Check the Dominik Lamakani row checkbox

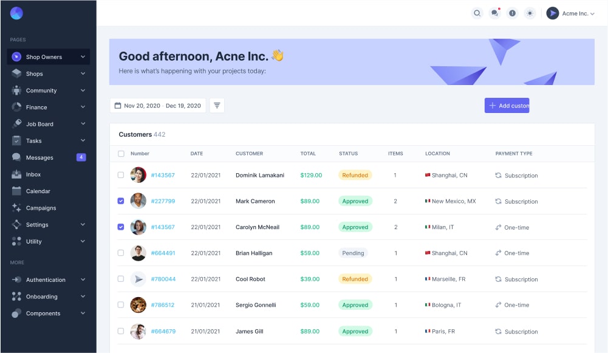(121, 175)
